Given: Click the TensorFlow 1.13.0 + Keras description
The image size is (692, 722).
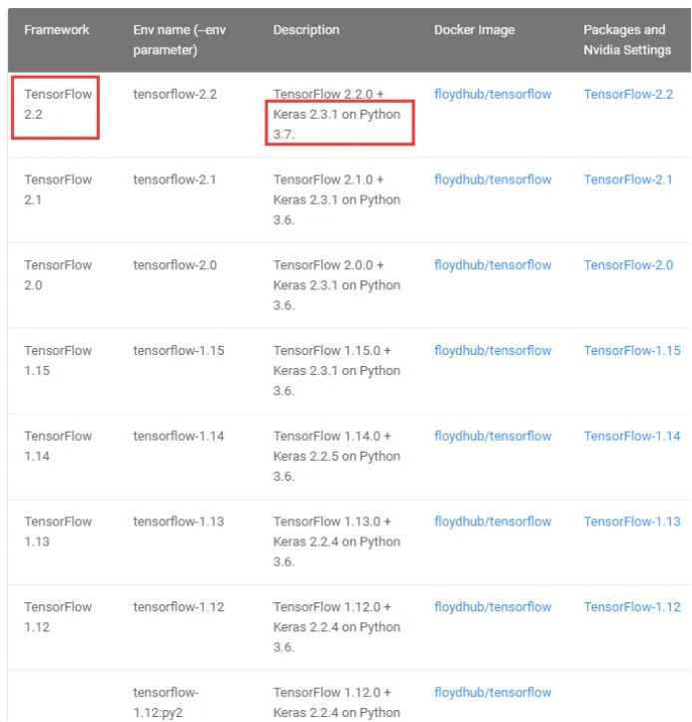Looking at the screenshot, I should (337, 541).
